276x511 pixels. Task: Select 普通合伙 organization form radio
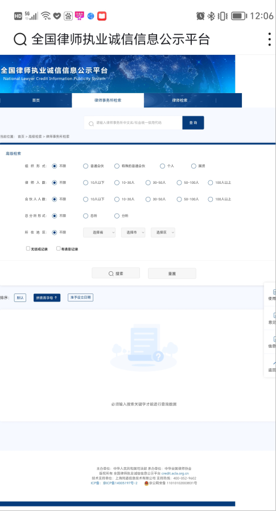point(86,166)
